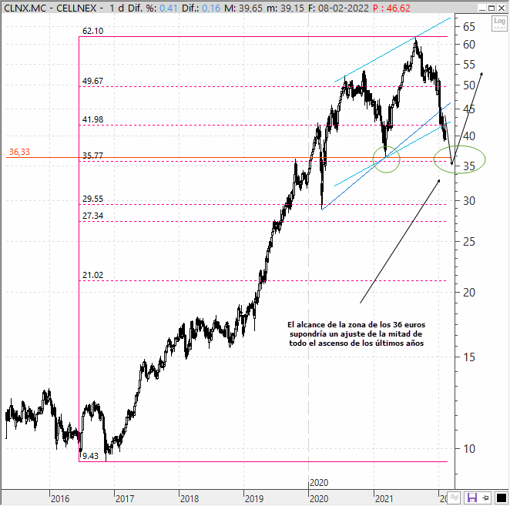Click the 15 value on price axis
This screenshot has height=506, width=510.
point(469,357)
